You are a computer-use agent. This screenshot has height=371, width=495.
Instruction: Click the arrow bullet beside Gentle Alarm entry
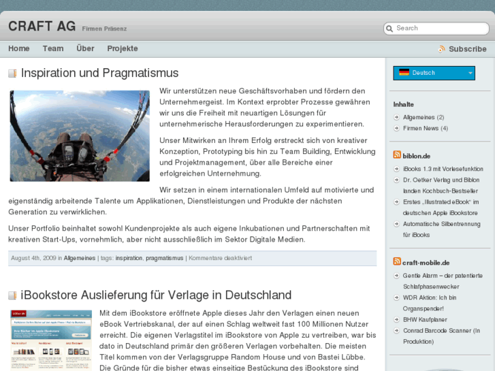[396, 276]
